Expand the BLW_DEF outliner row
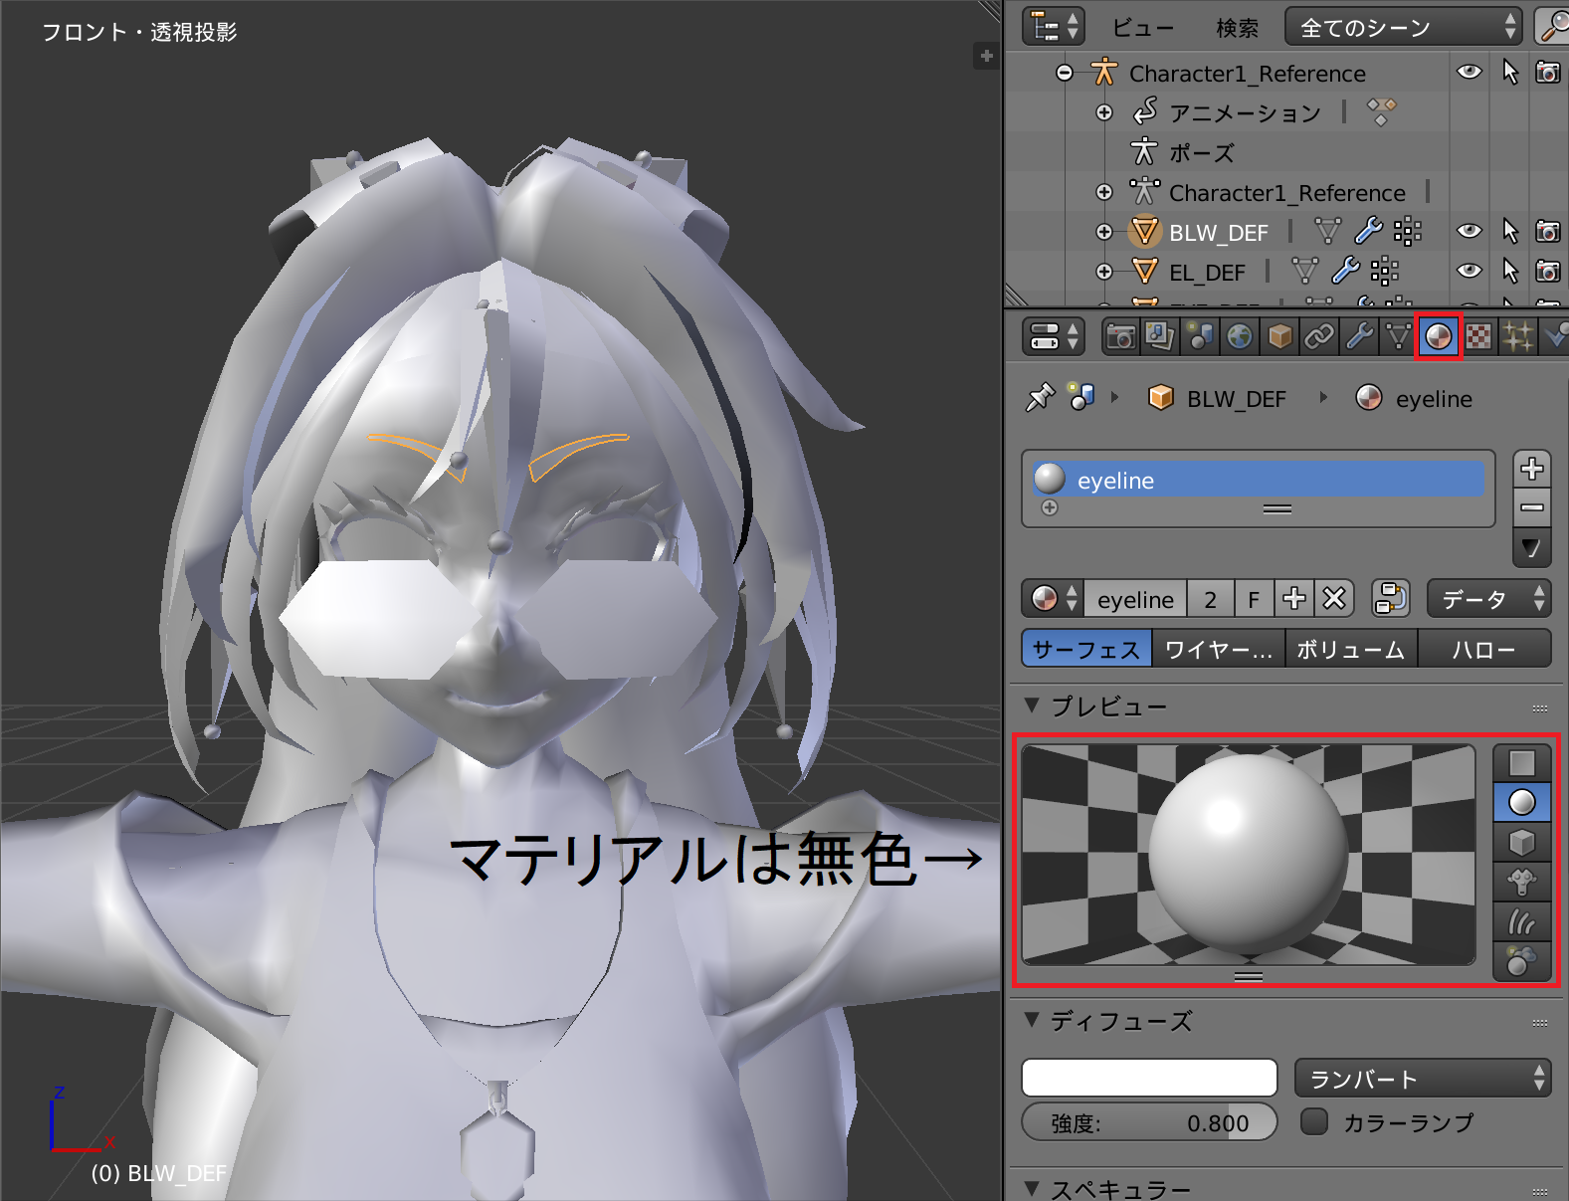The width and height of the screenshot is (1569, 1201). coord(1104,232)
